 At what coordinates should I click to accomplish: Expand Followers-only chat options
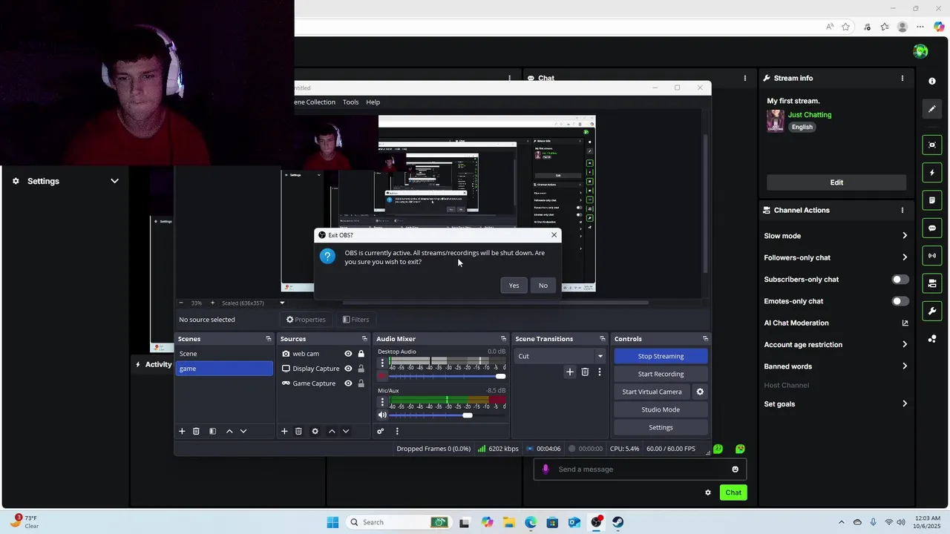tap(905, 257)
